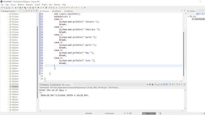This screenshot has width=205, height=115.
Task: Click the Writable status field
Action: coord(89,113)
